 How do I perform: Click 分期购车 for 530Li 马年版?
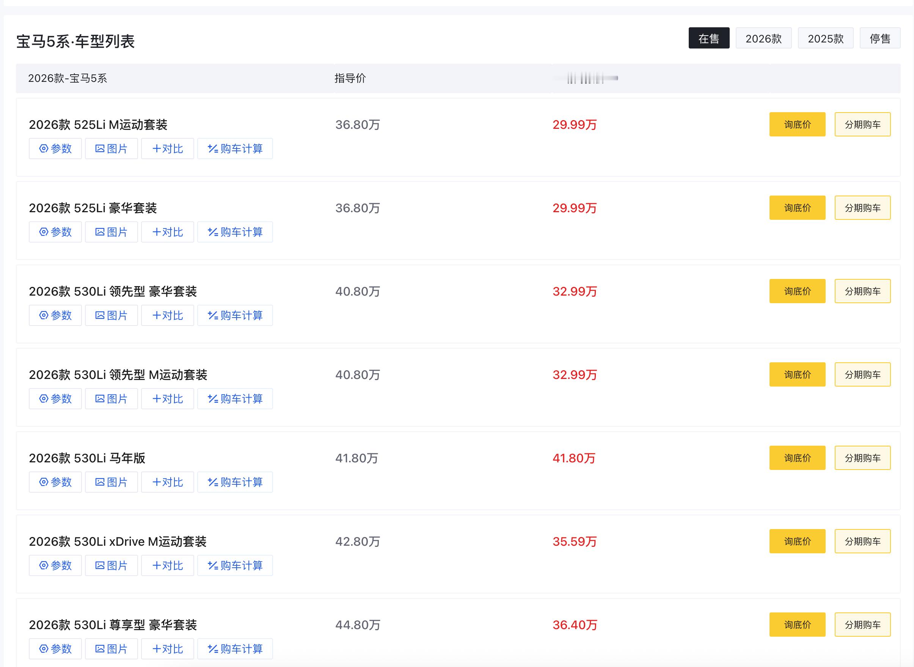click(863, 458)
